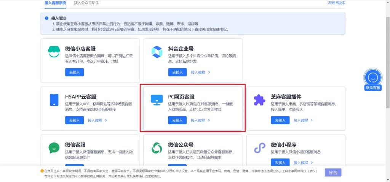This screenshot has height=182, width=390.
Task: Click the 微信客服 green chat bubble icon
Action: click(x=54, y=148)
